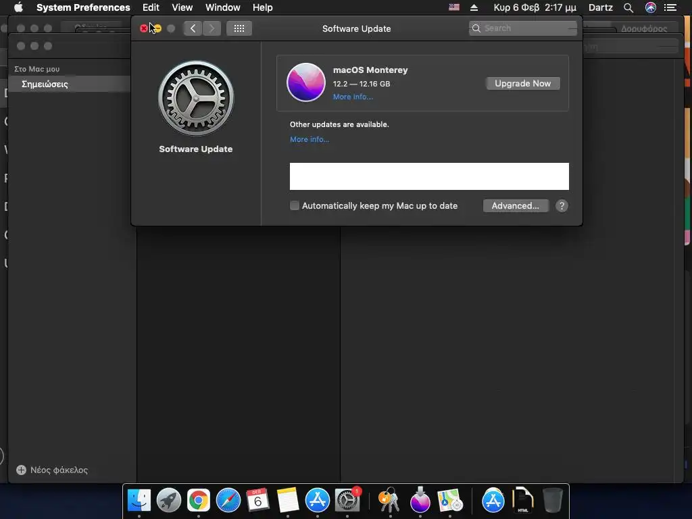
Task: Click Other updates are available text
Action: pos(339,124)
